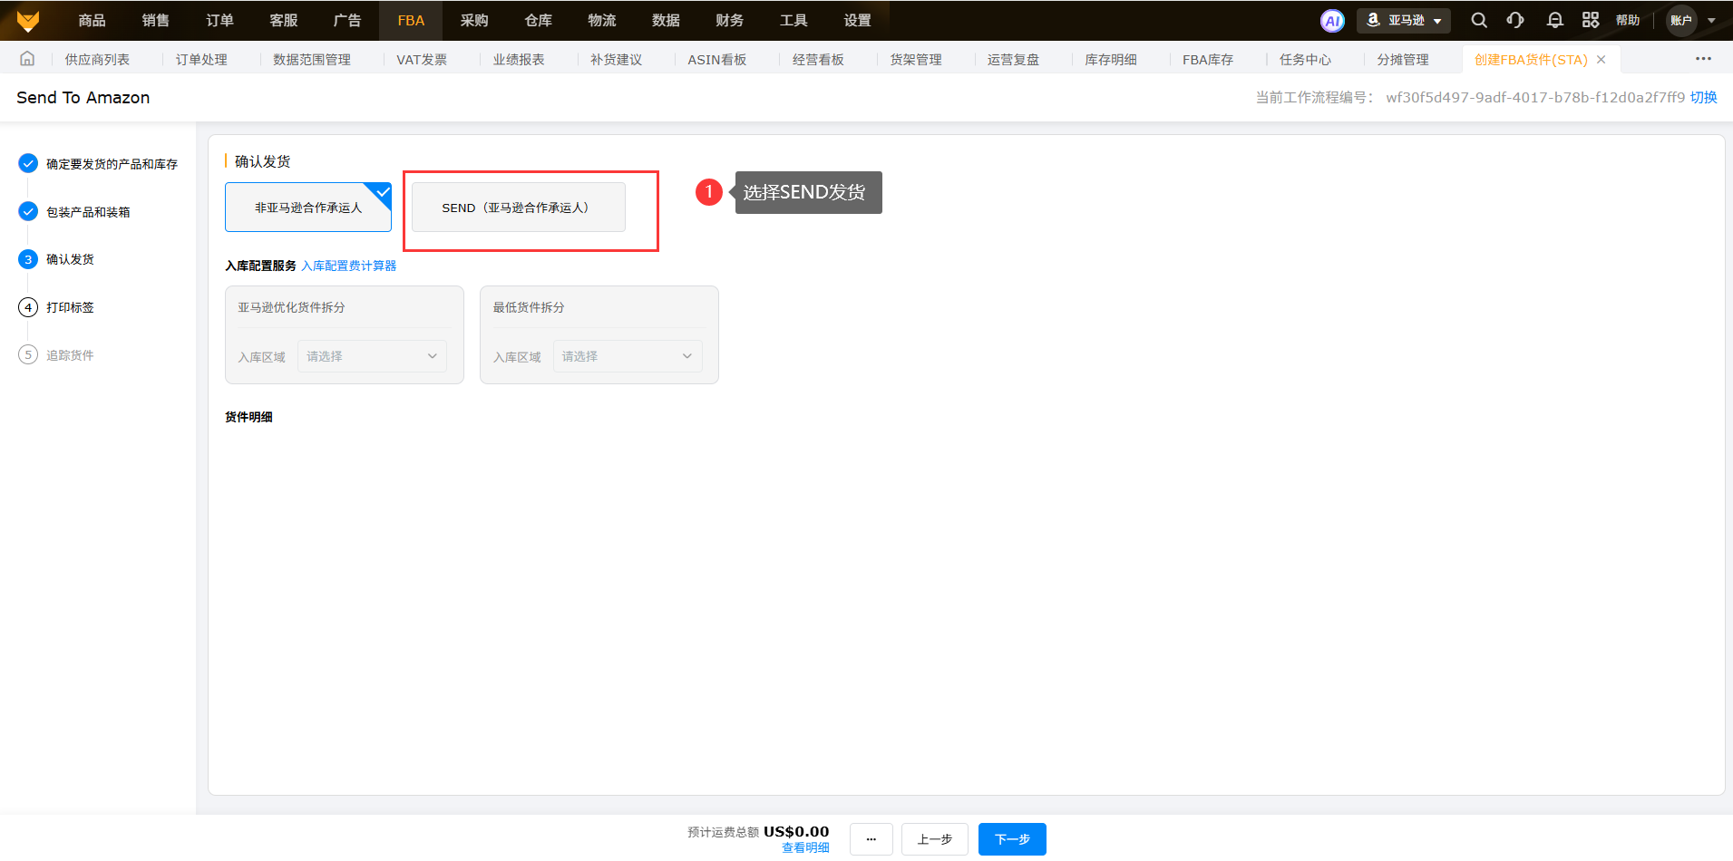Open the 客服 menu

pos(284,21)
